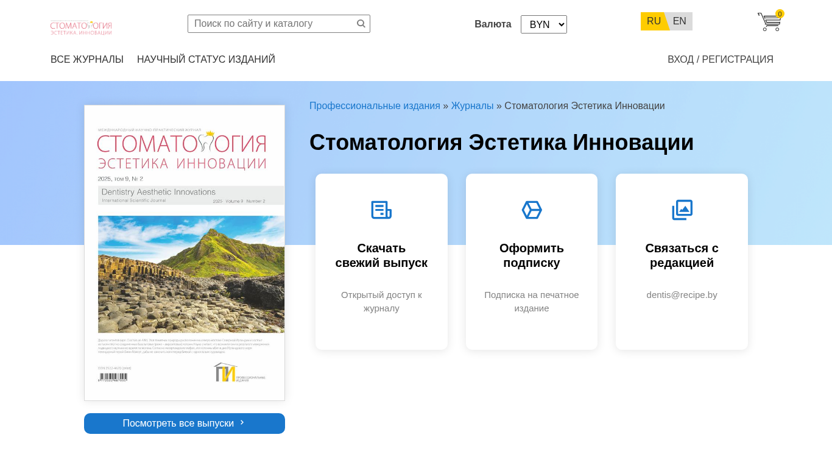Click the page title Стоматология Эстетика Инновации
This screenshot has width=832, height=468.
(501, 143)
